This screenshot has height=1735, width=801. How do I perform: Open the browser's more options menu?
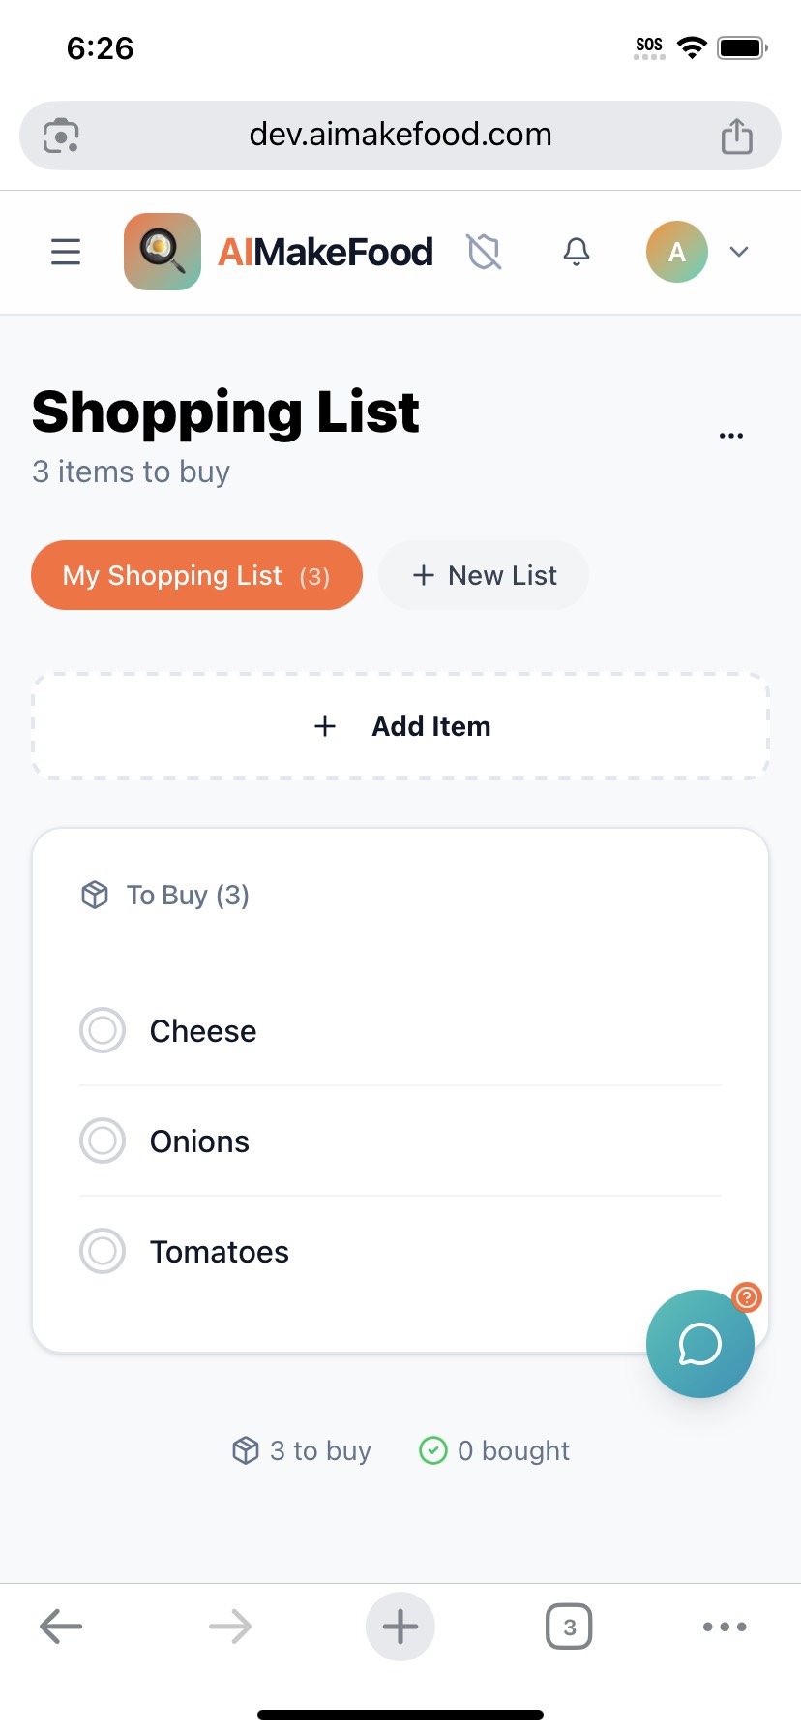pyautogui.click(x=725, y=1627)
